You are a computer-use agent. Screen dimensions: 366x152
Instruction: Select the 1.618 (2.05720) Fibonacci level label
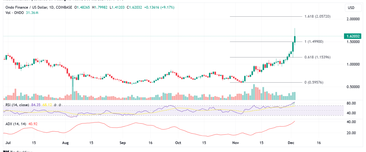[x=318, y=16]
